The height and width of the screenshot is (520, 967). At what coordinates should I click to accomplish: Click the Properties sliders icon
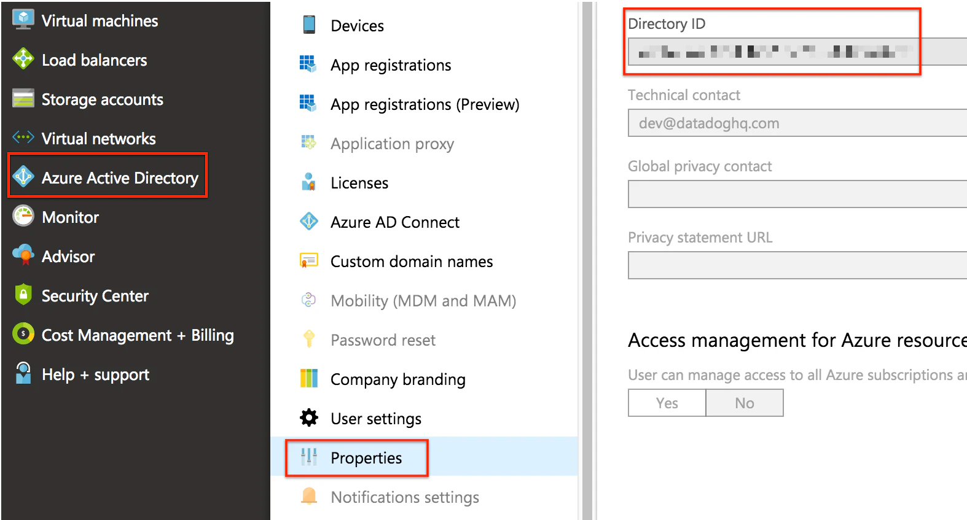click(x=309, y=457)
